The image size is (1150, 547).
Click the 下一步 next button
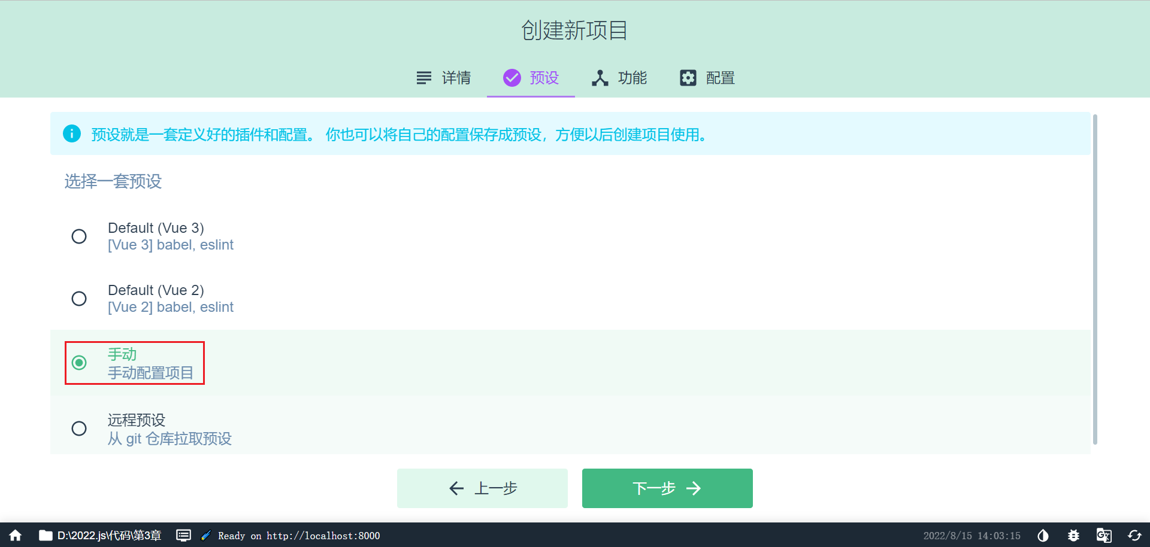[667, 488]
